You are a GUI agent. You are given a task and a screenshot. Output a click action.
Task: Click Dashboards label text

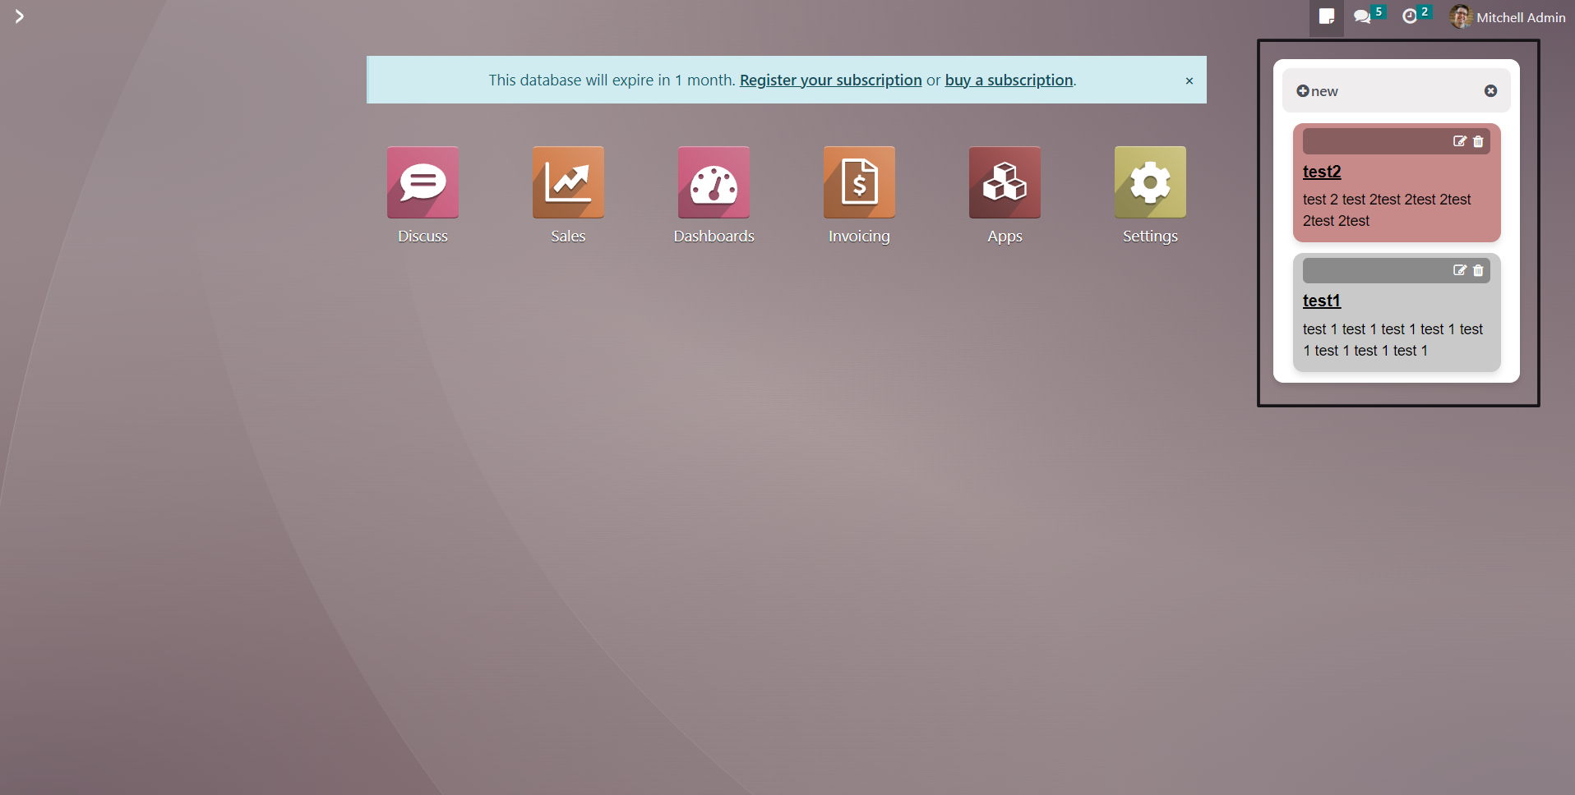pos(714,237)
